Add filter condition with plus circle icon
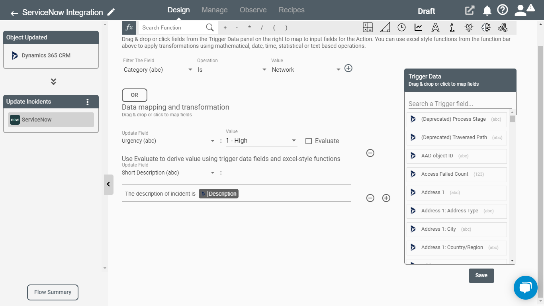This screenshot has width=544, height=306. click(348, 68)
